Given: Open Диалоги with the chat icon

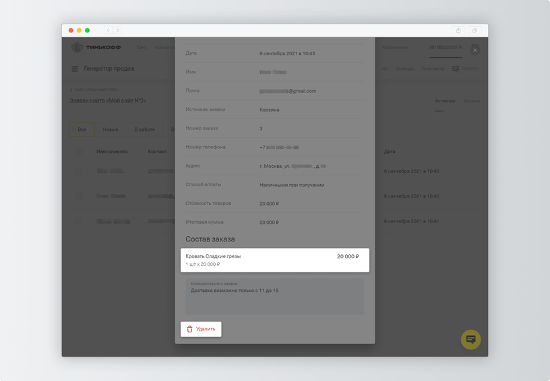Looking at the screenshot, I should [x=466, y=68].
